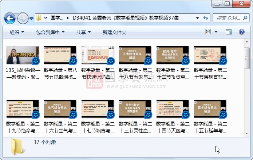This screenshot has height=160, width=253.
Task: Select 投资/意外 video thumbnail
Action: point(173,55)
